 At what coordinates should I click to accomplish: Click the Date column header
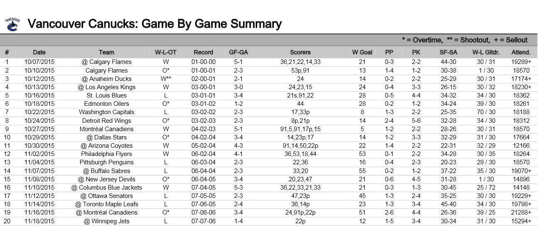(39, 52)
